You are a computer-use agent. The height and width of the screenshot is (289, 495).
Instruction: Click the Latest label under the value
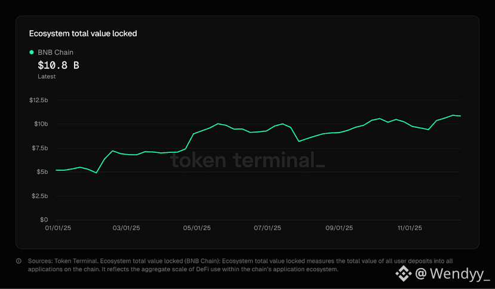[x=47, y=76]
